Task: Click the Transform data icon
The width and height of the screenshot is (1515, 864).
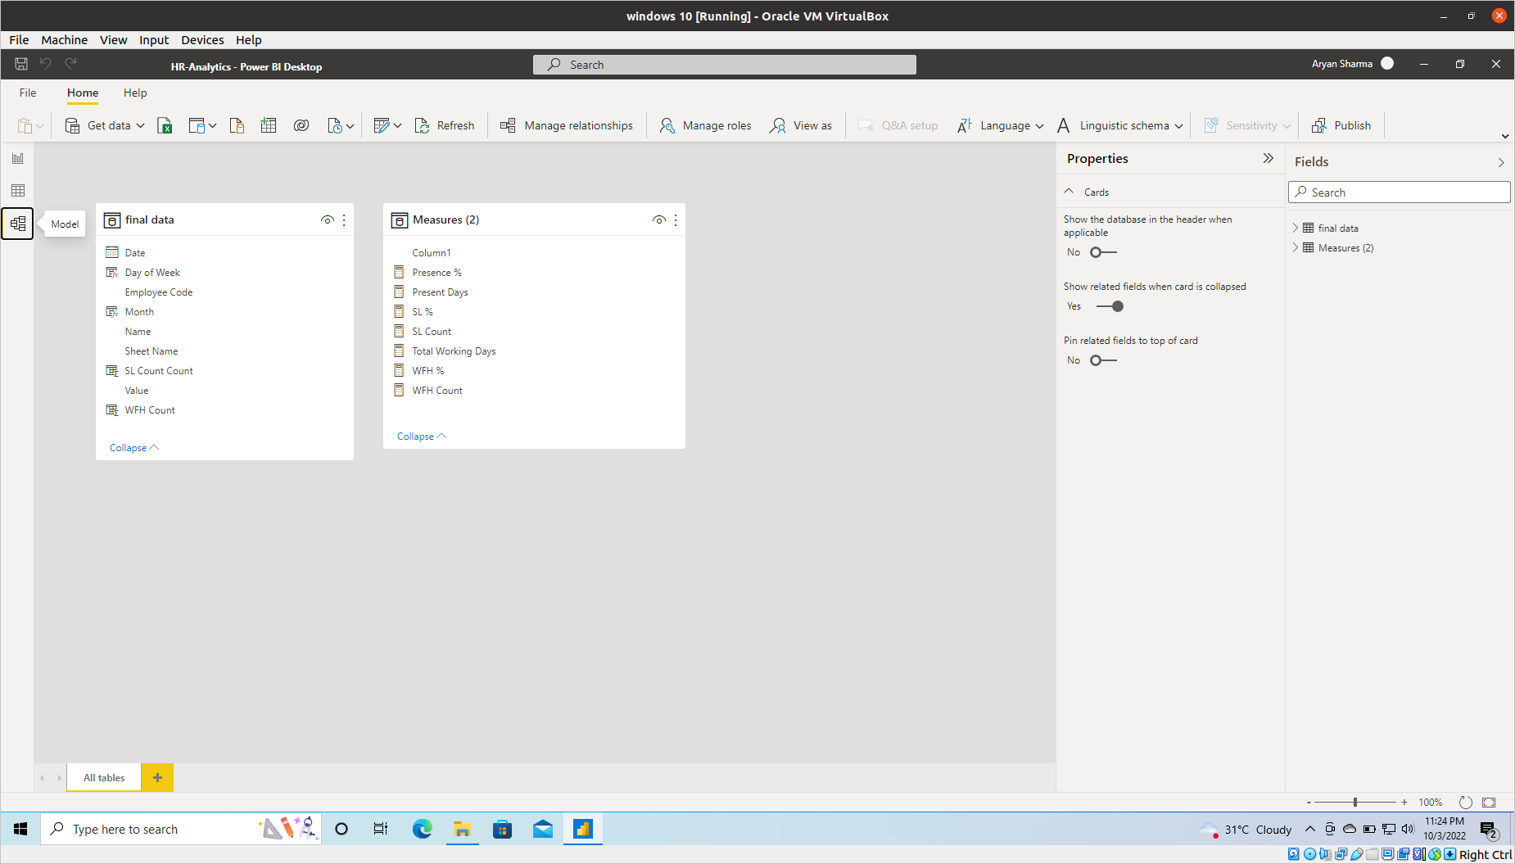Action: coord(382,124)
